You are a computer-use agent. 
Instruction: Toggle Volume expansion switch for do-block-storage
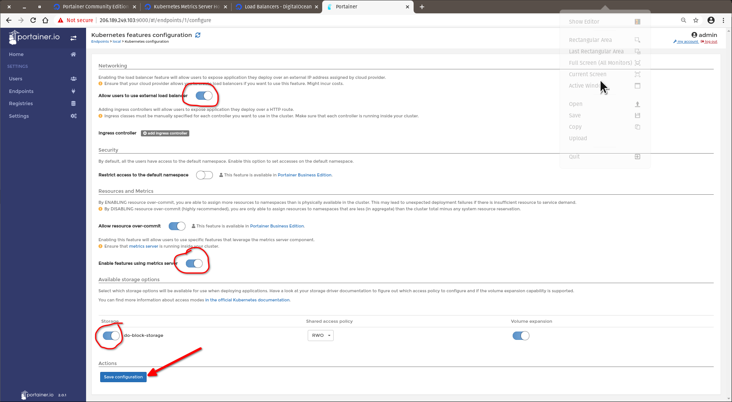(x=521, y=336)
